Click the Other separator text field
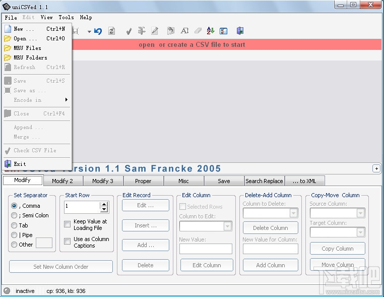384x297 pixels. 44,243
